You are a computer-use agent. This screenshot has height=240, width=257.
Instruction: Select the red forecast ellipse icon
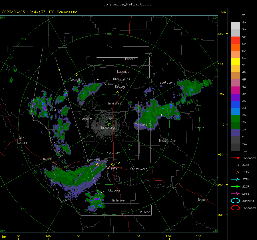[235, 208]
